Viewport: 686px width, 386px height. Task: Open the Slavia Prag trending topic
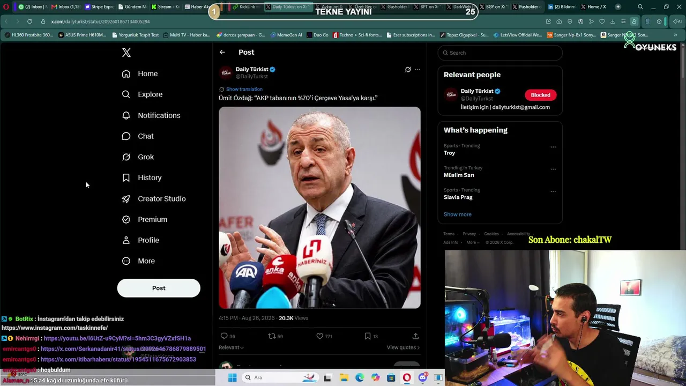458,197
